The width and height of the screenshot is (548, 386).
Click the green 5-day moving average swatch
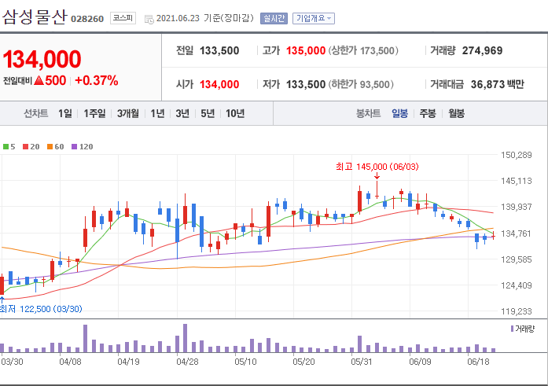click(6, 147)
